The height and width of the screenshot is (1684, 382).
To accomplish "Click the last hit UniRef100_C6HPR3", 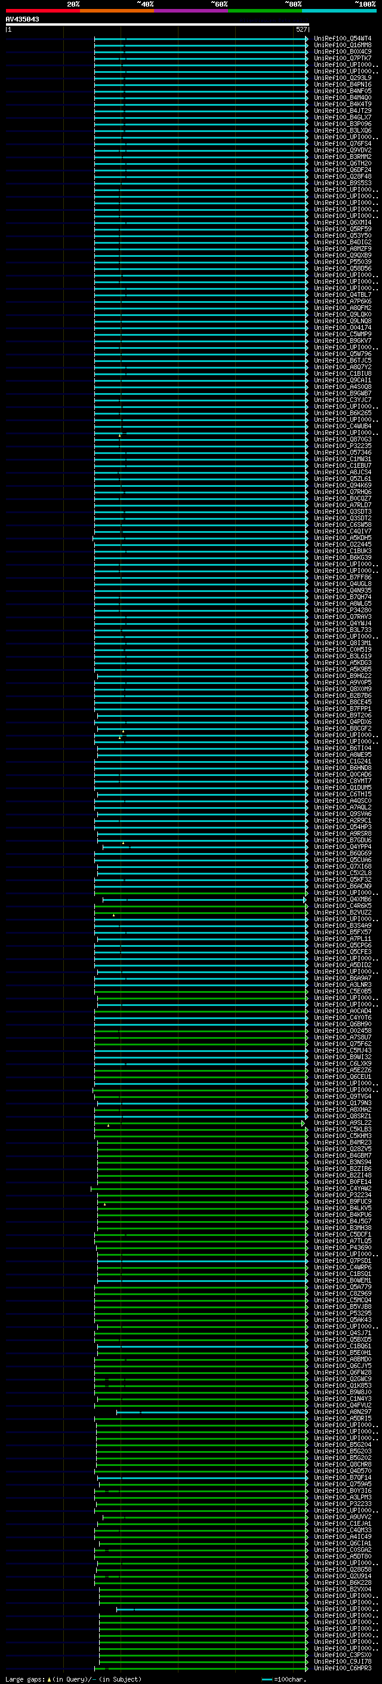I will click(343, 1668).
